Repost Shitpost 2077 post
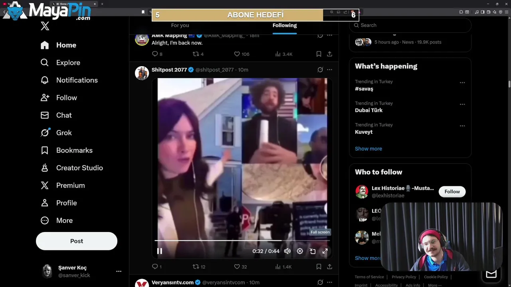Screen dimensions: 511x287 coord(199,267)
